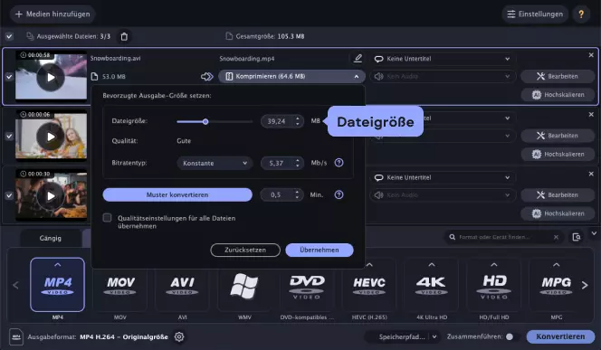The image size is (601, 350).
Task: Expand the MP4 presets chevron
Action: pos(58,265)
